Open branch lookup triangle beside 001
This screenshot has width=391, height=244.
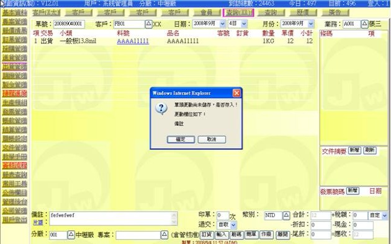click(71, 235)
